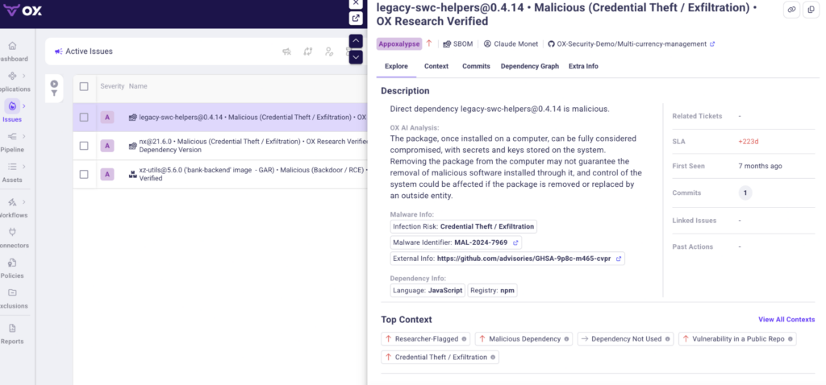Click the Vulnerability in a Public Repo tag

tap(737, 339)
